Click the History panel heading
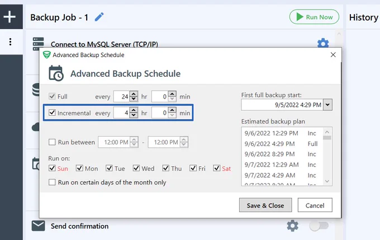380x240 pixels. click(x=363, y=17)
